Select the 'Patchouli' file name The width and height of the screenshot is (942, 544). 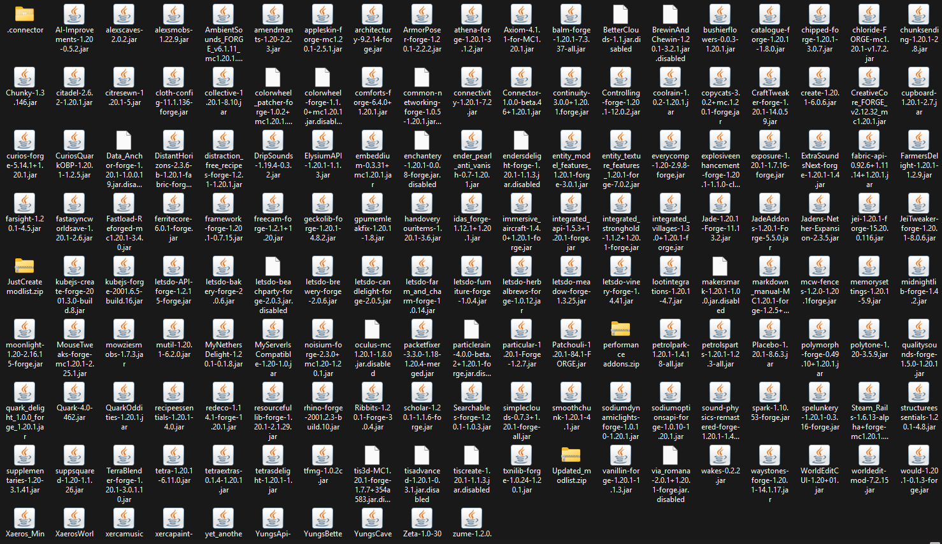pos(571,354)
